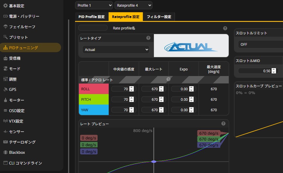
Task: Click the red ROLL color label
Action: (93, 89)
